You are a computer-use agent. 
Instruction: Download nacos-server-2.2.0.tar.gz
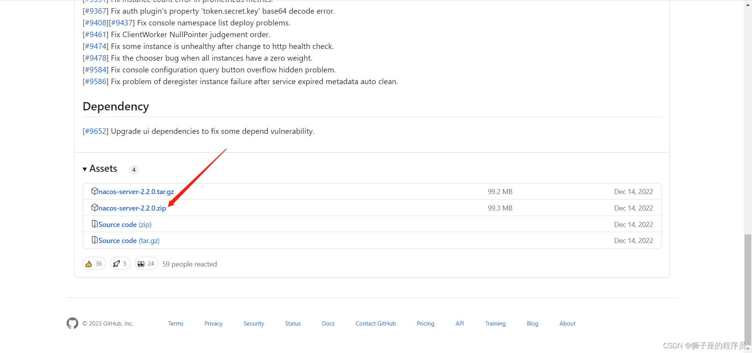[x=136, y=192]
